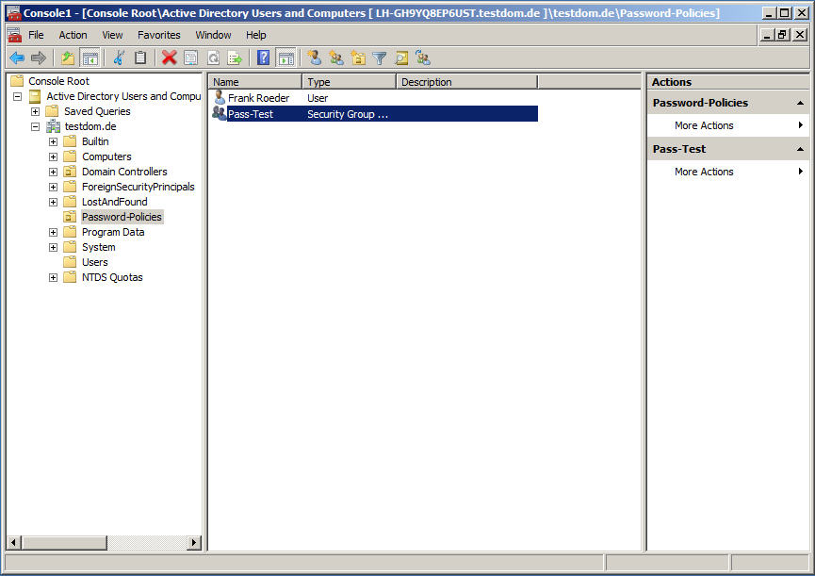Open More Actions under Password-Policies
The image size is (815, 576).
[x=728, y=125]
